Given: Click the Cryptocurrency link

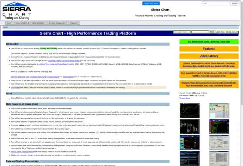Looking at the screenshot, I should tap(53, 77).
